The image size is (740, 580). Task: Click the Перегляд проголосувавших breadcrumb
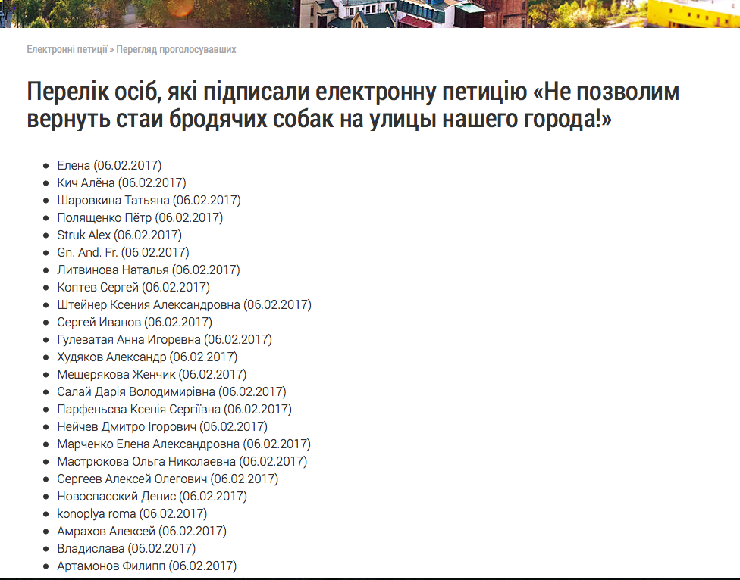click(176, 50)
